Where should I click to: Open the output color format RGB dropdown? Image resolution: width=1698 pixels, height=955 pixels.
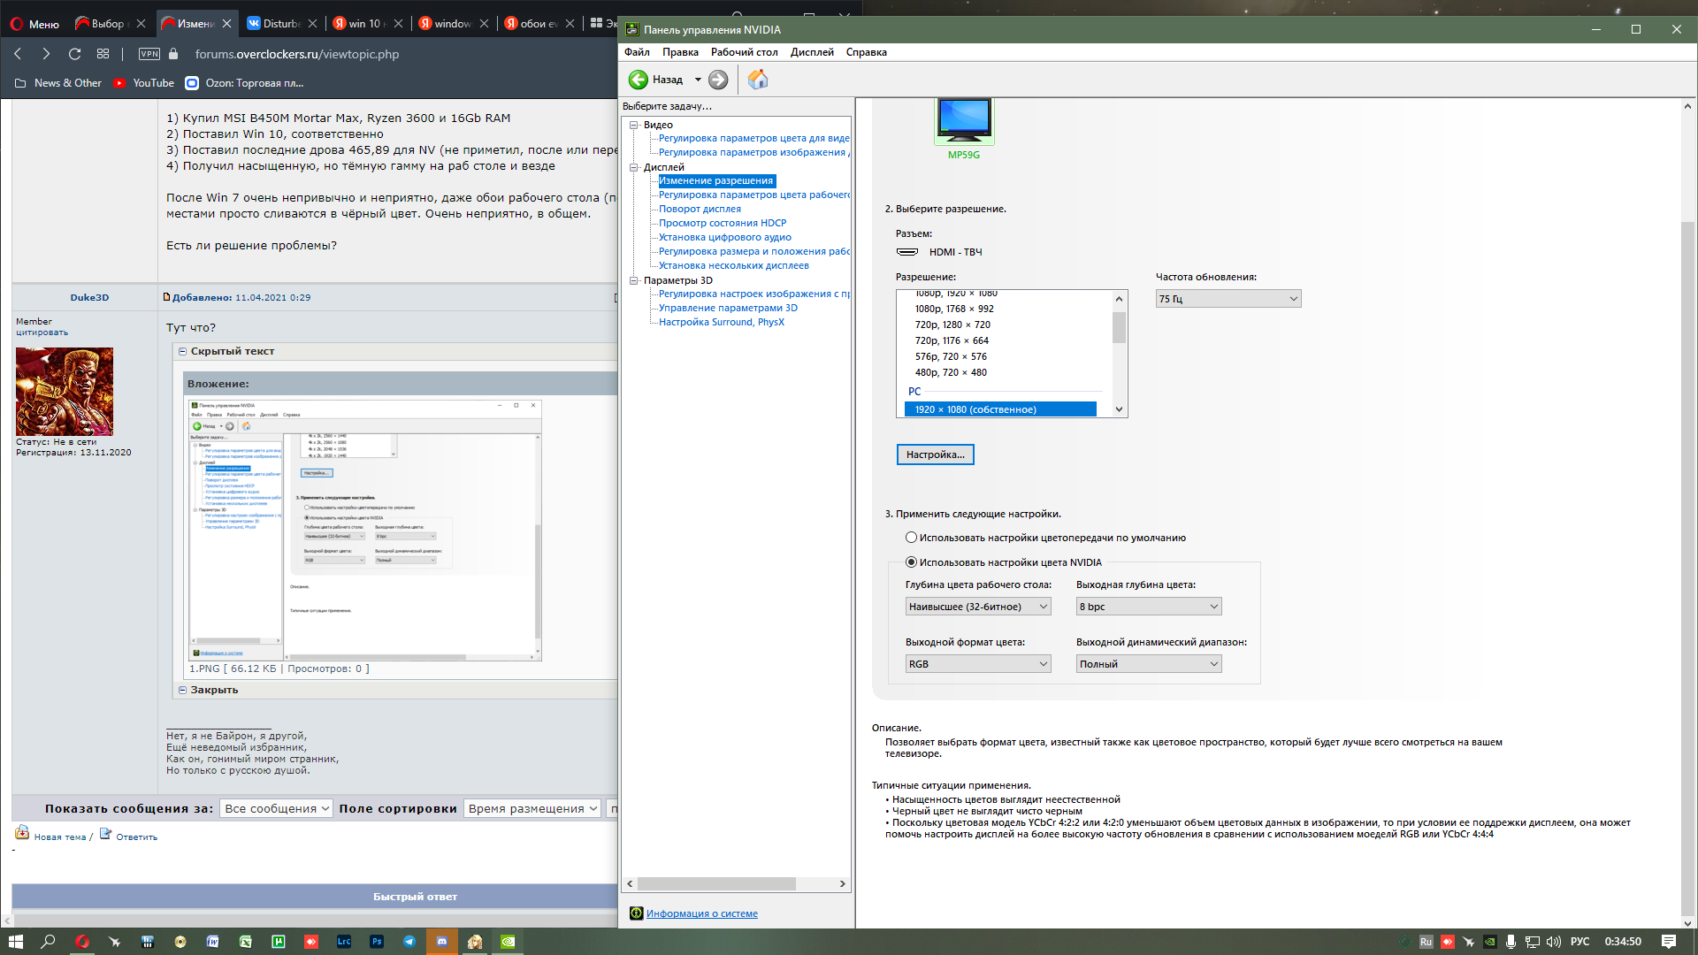977,664
